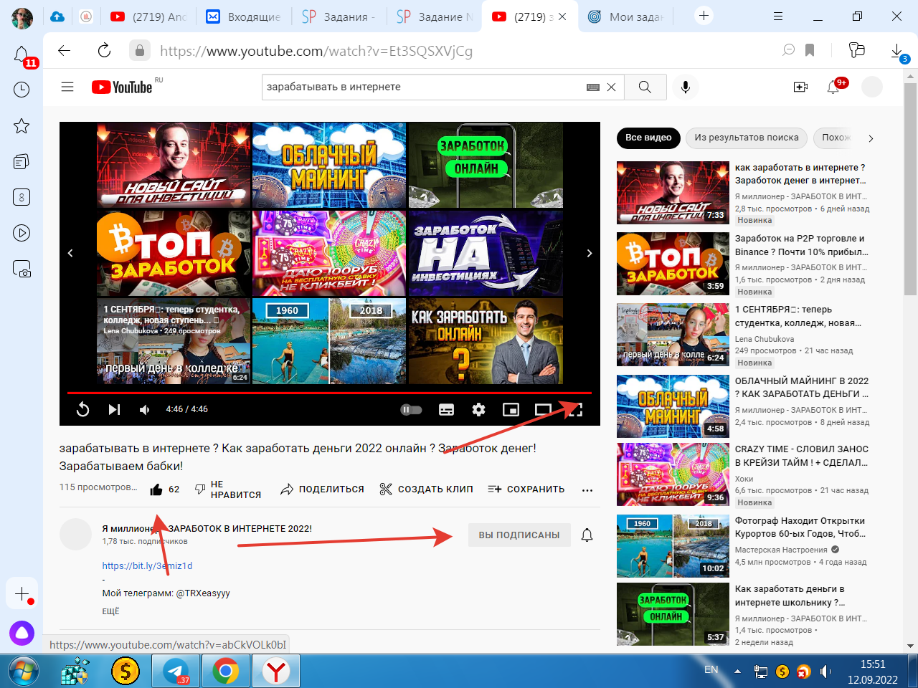The image size is (918, 688).
Task: Open Windows Start menu
Action: pos(24,672)
